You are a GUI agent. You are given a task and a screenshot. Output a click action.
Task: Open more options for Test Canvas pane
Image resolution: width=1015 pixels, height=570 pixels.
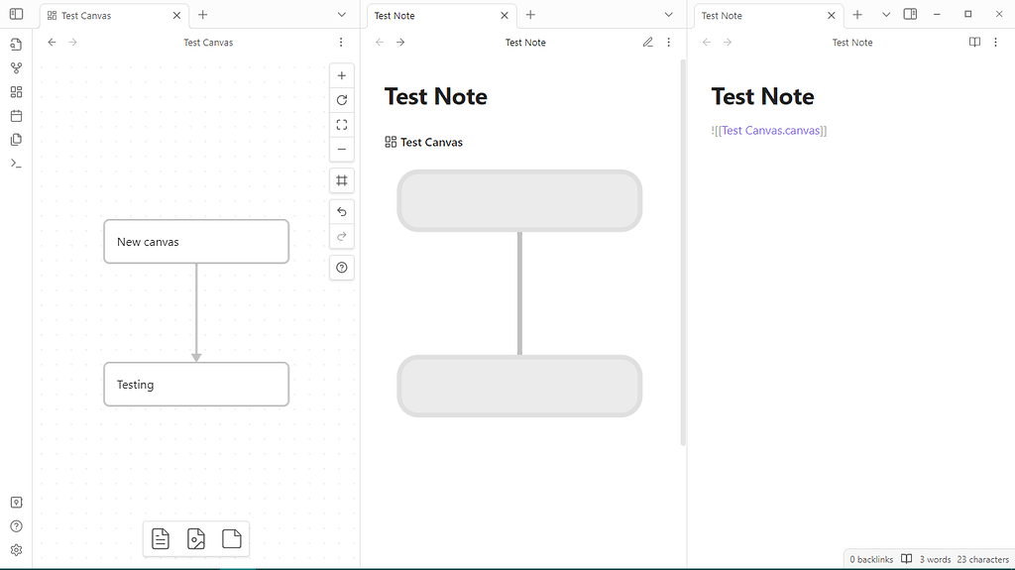pyautogui.click(x=341, y=42)
